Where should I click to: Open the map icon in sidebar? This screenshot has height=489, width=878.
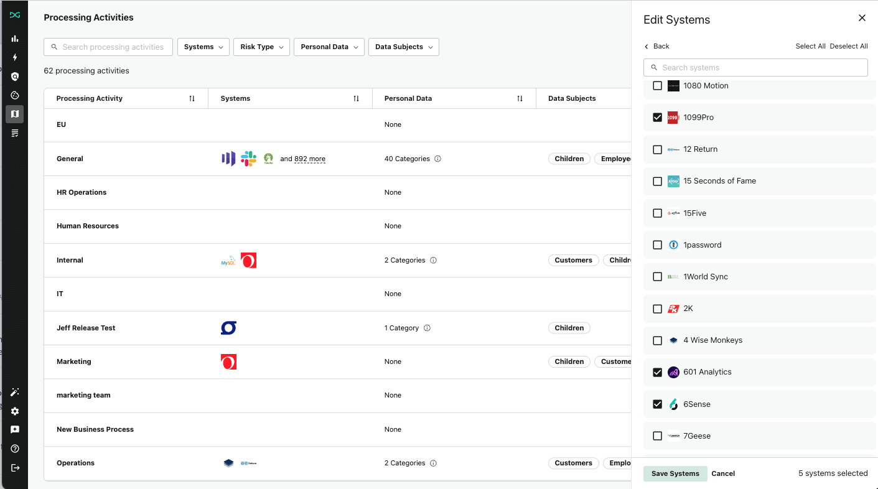point(15,114)
